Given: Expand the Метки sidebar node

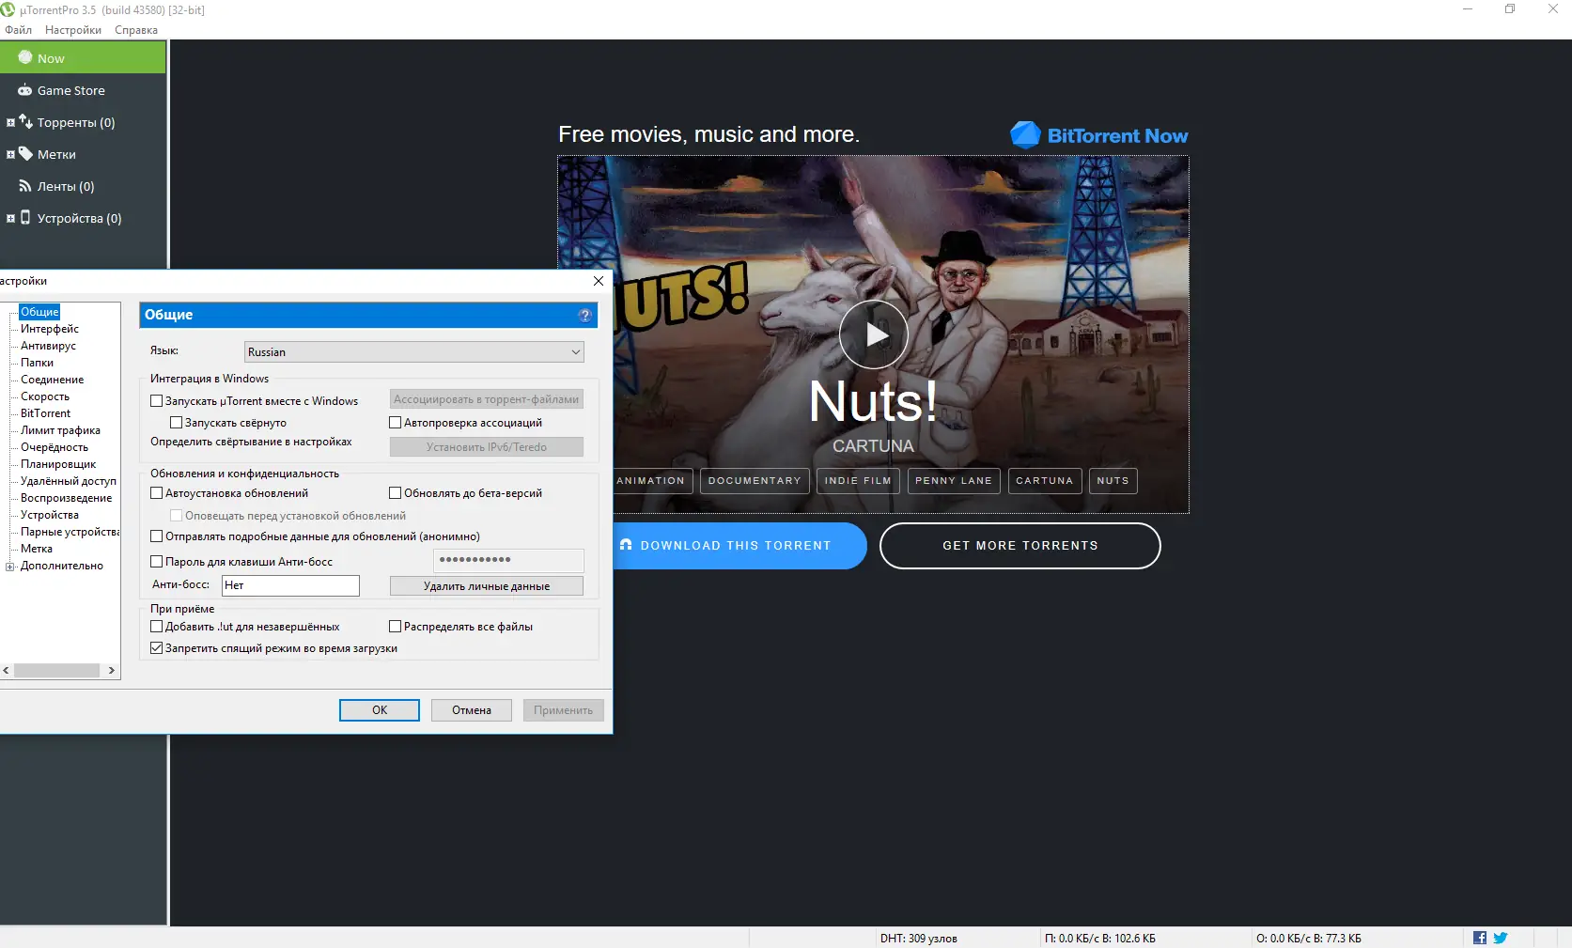Looking at the screenshot, I should point(10,154).
